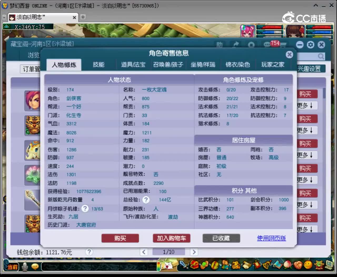337x277 pixels.
Task: Switch to the 玩家之家 tab
Action: 272,65
